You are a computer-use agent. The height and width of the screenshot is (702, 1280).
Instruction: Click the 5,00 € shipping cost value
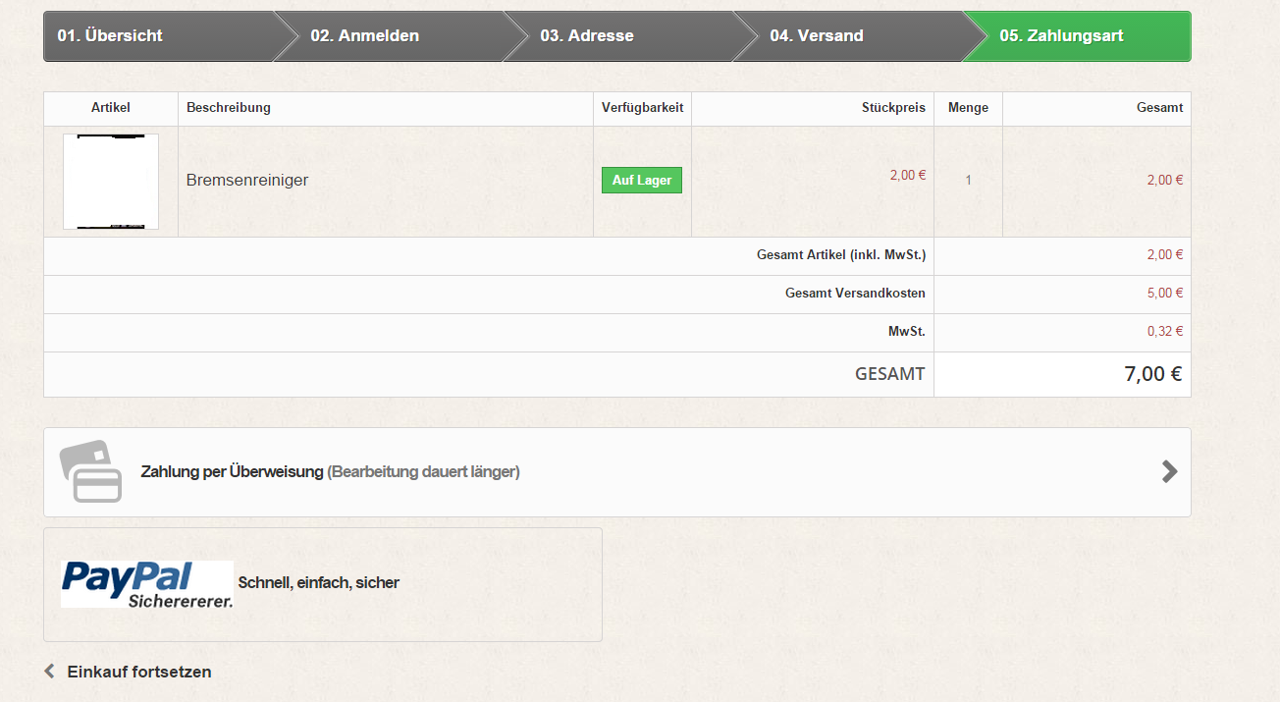pos(1165,294)
